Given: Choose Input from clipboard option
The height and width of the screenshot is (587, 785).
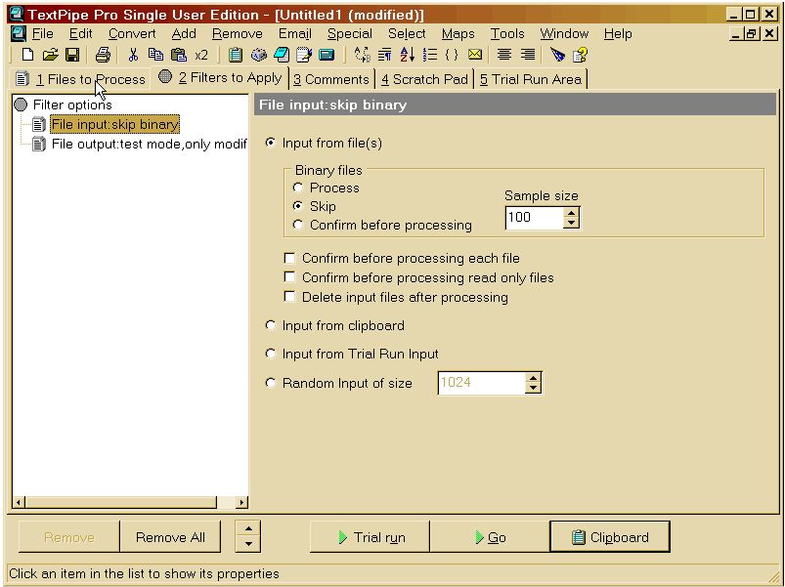Looking at the screenshot, I should [270, 325].
